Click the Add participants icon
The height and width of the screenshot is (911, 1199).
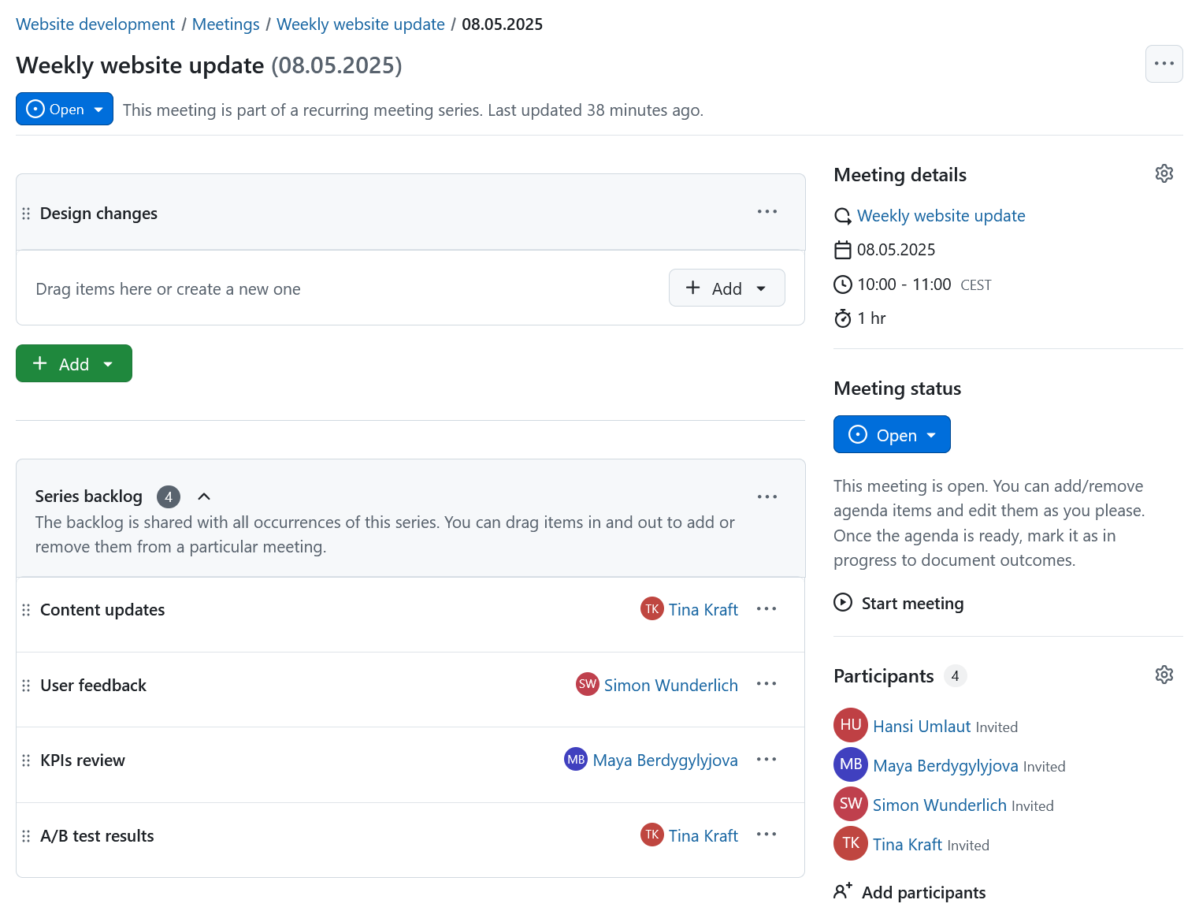tap(843, 891)
